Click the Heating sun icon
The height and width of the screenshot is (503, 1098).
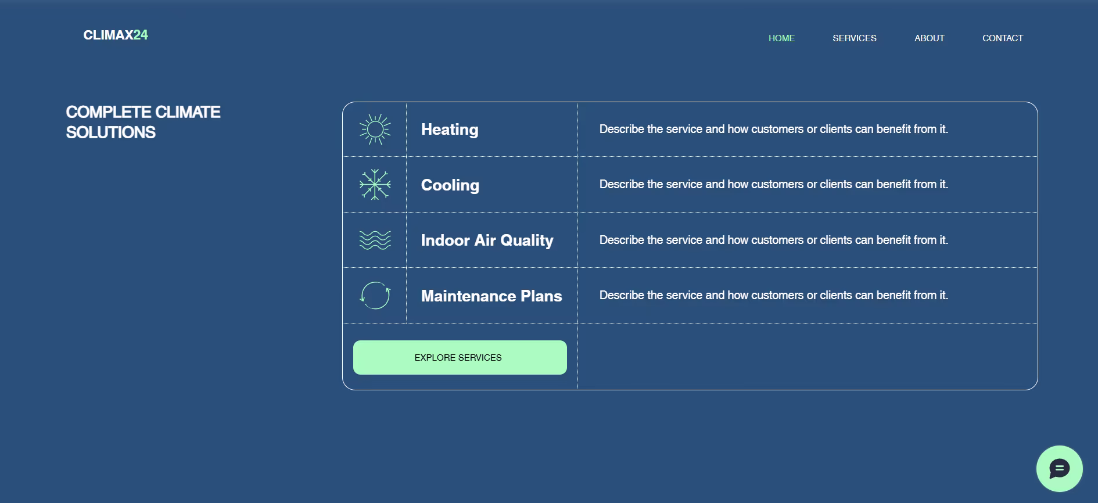[375, 129]
